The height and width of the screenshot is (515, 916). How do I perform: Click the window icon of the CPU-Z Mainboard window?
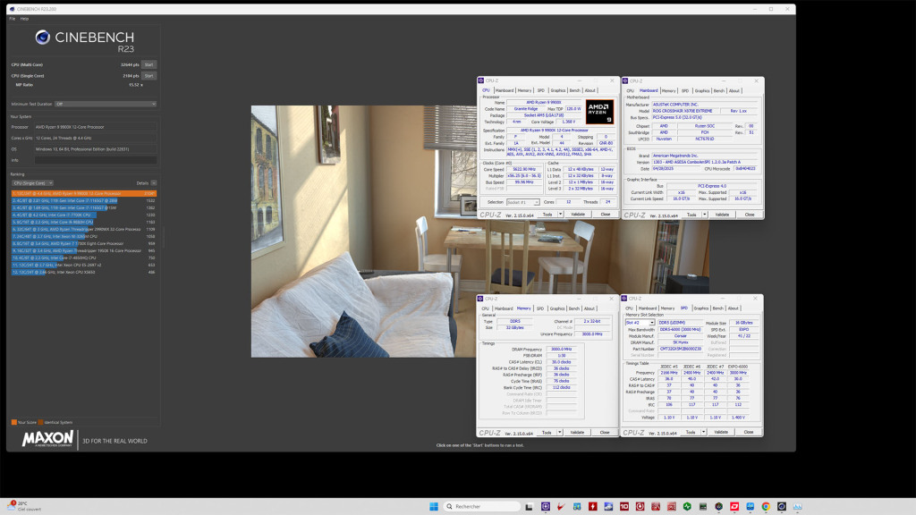625,80
